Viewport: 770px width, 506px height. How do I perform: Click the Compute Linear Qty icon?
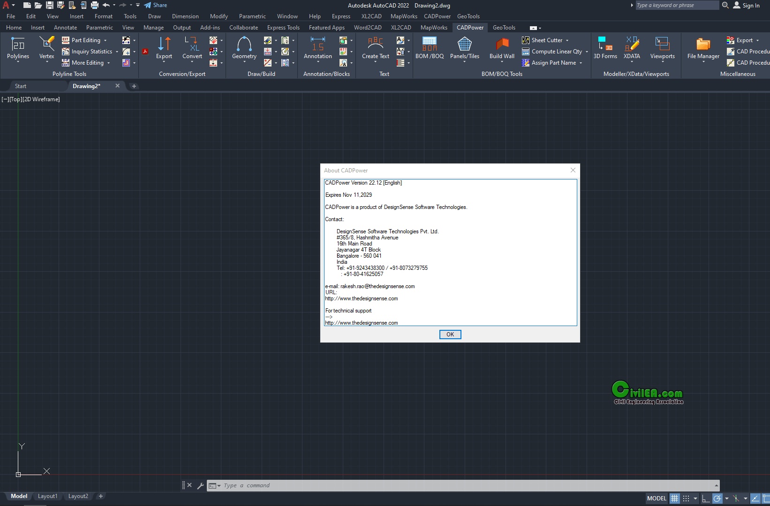click(x=526, y=52)
